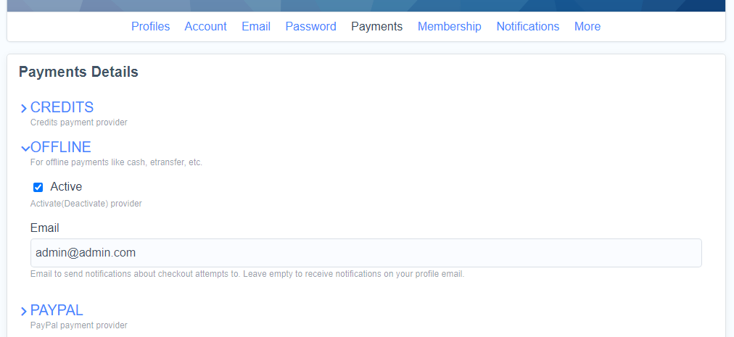Open the More tab in navigation
This screenshot has height=337, width=734.
point(587,26)
